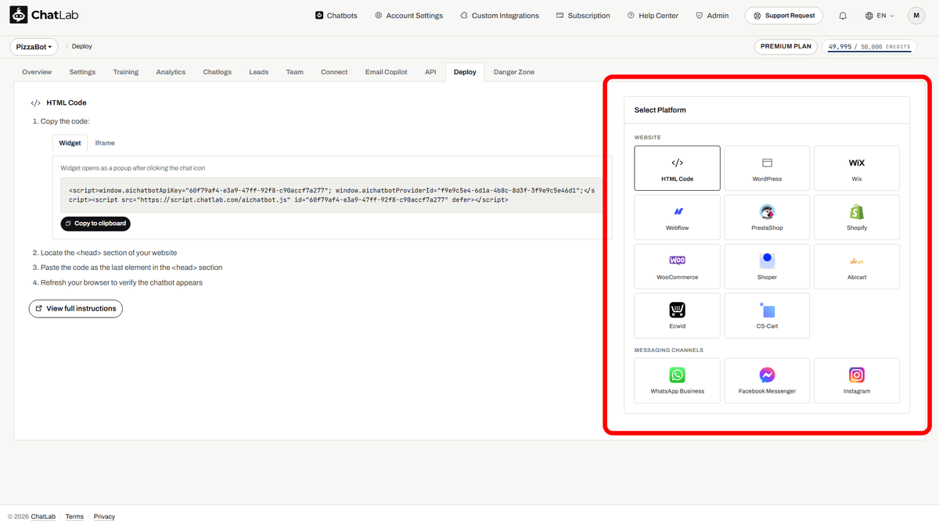Select the HTML Code platform tile

[677, 168]
